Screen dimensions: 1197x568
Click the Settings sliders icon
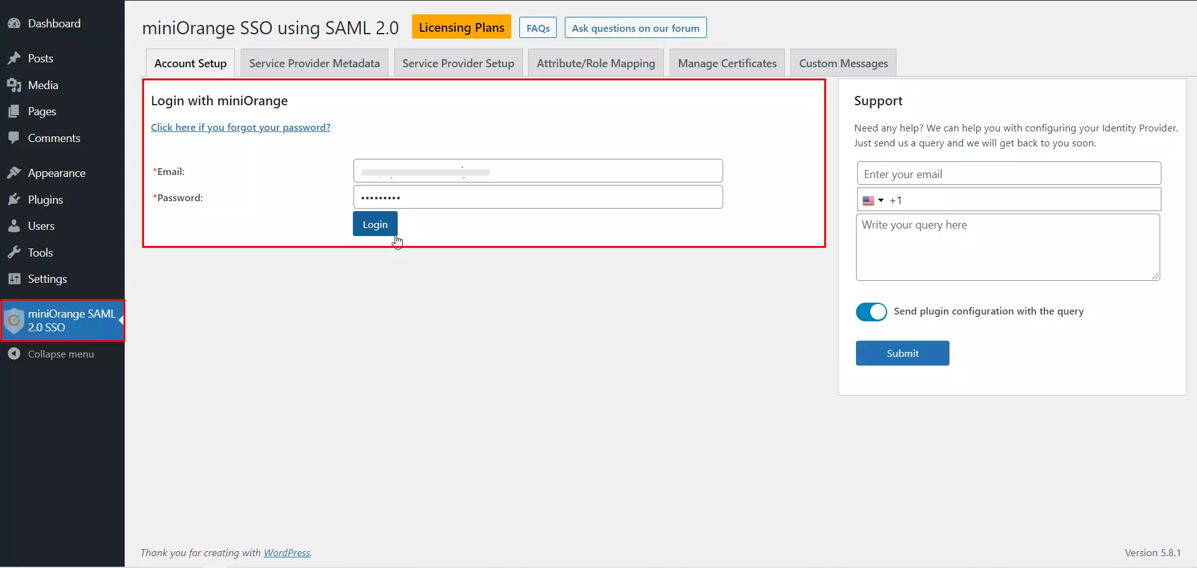point(14,279)
